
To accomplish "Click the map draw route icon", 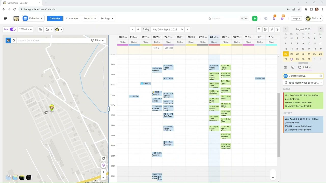I will (103, 158).
